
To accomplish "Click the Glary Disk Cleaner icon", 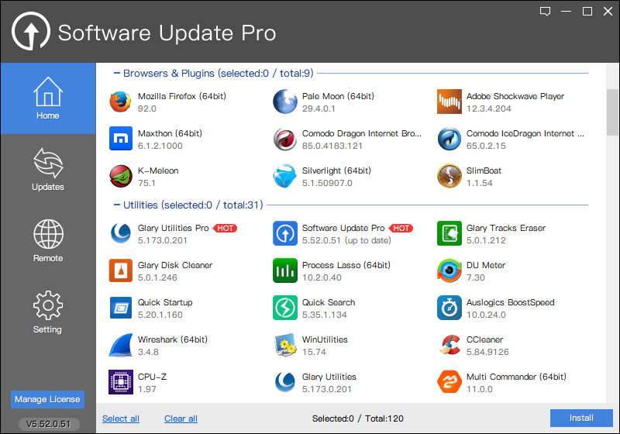I will (121, 270).
